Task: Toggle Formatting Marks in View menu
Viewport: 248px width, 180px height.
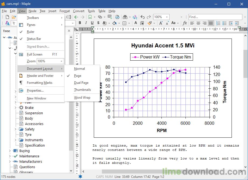Action: pyautogui.click(x=41, y=83)
